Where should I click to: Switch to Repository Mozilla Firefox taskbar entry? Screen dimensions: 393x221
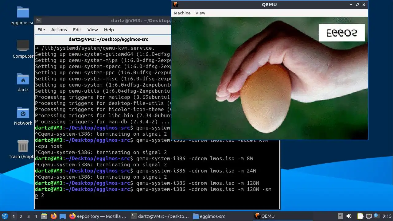[x=98, y=216]
